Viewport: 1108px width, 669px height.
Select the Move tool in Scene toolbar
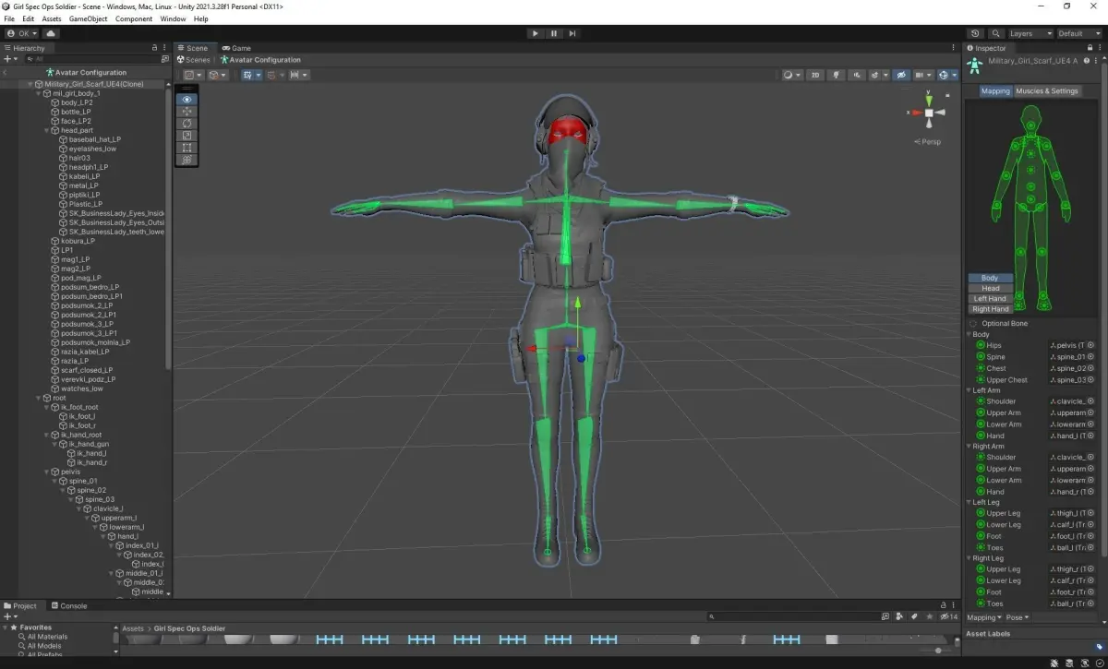(187, 111)
